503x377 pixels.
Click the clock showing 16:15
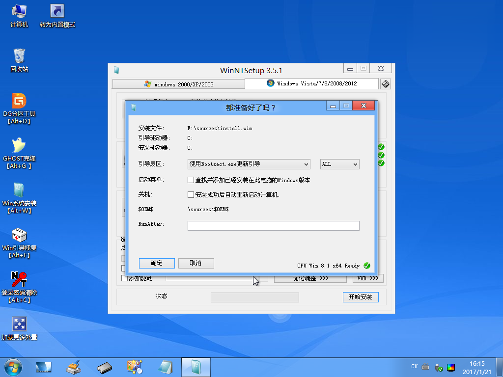(477, 364)
